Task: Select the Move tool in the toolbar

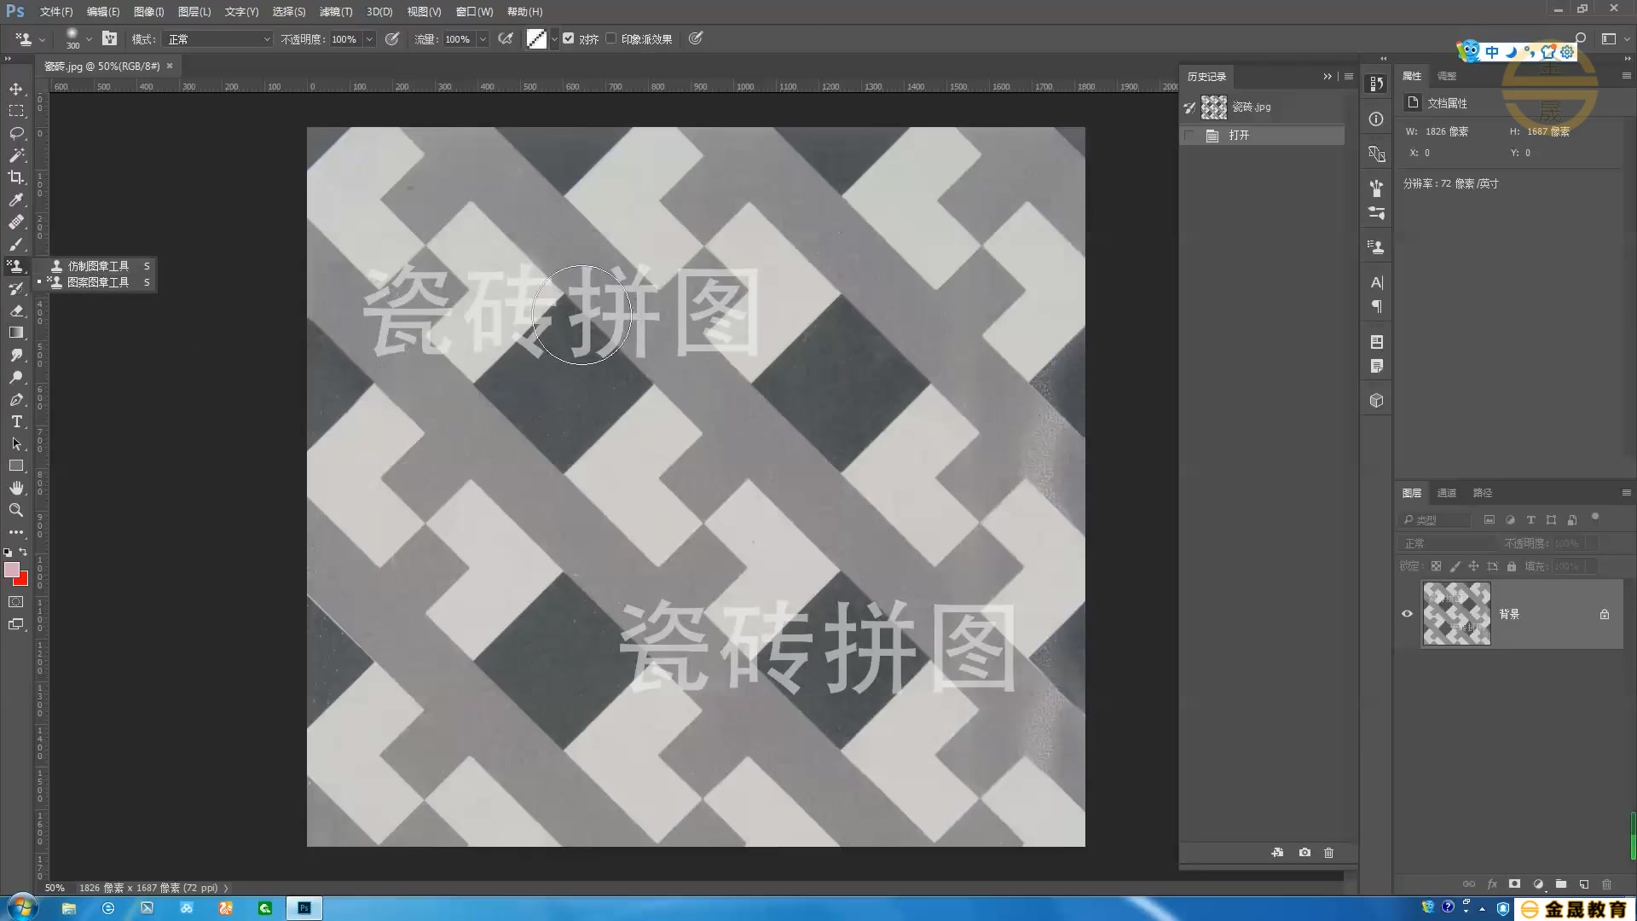Action: pyautogui.click(x=16, y=88)
